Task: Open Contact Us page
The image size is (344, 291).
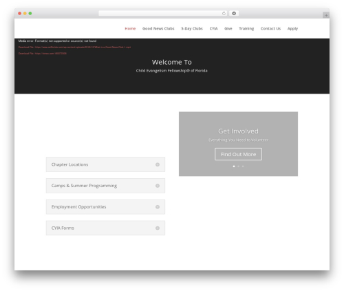Action: tap(270, 28)
